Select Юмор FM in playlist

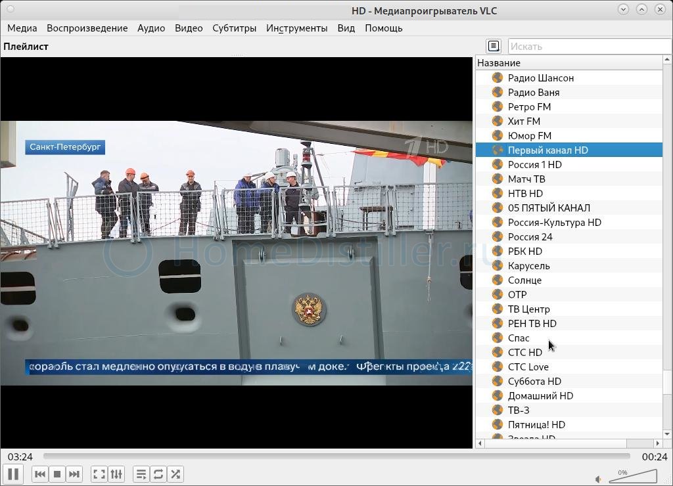tap(569, 135)
